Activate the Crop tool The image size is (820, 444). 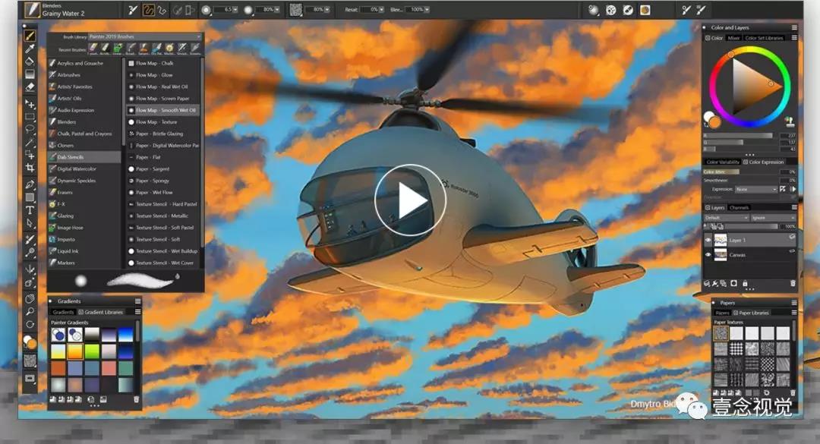click(x=30, y=167)
